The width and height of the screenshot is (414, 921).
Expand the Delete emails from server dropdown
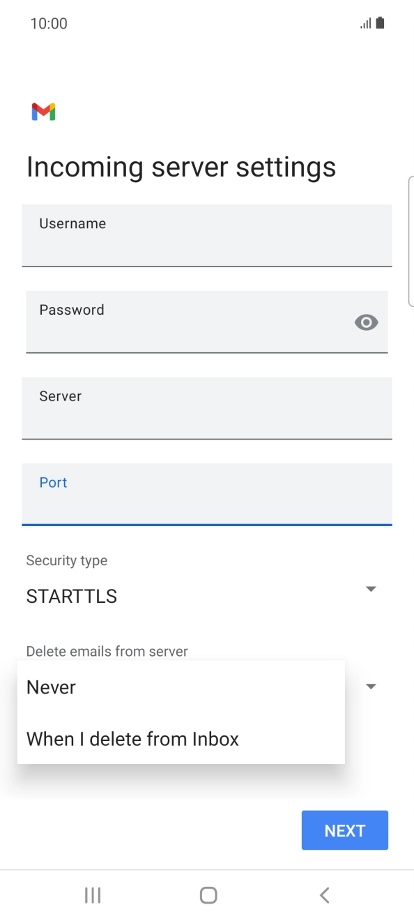[371, 687]
